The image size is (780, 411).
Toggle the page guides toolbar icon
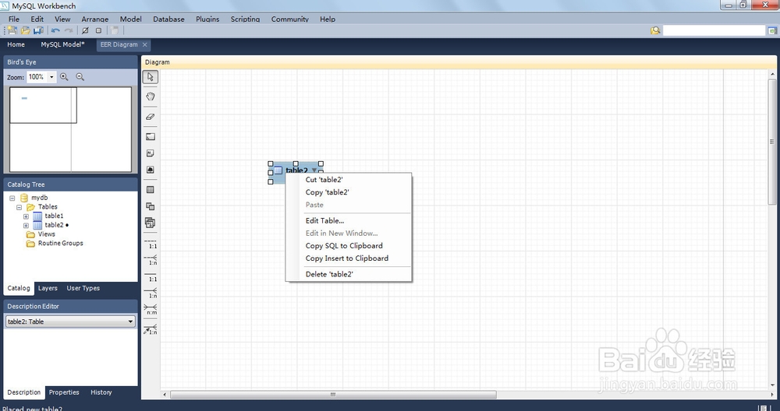pos(98,31)
